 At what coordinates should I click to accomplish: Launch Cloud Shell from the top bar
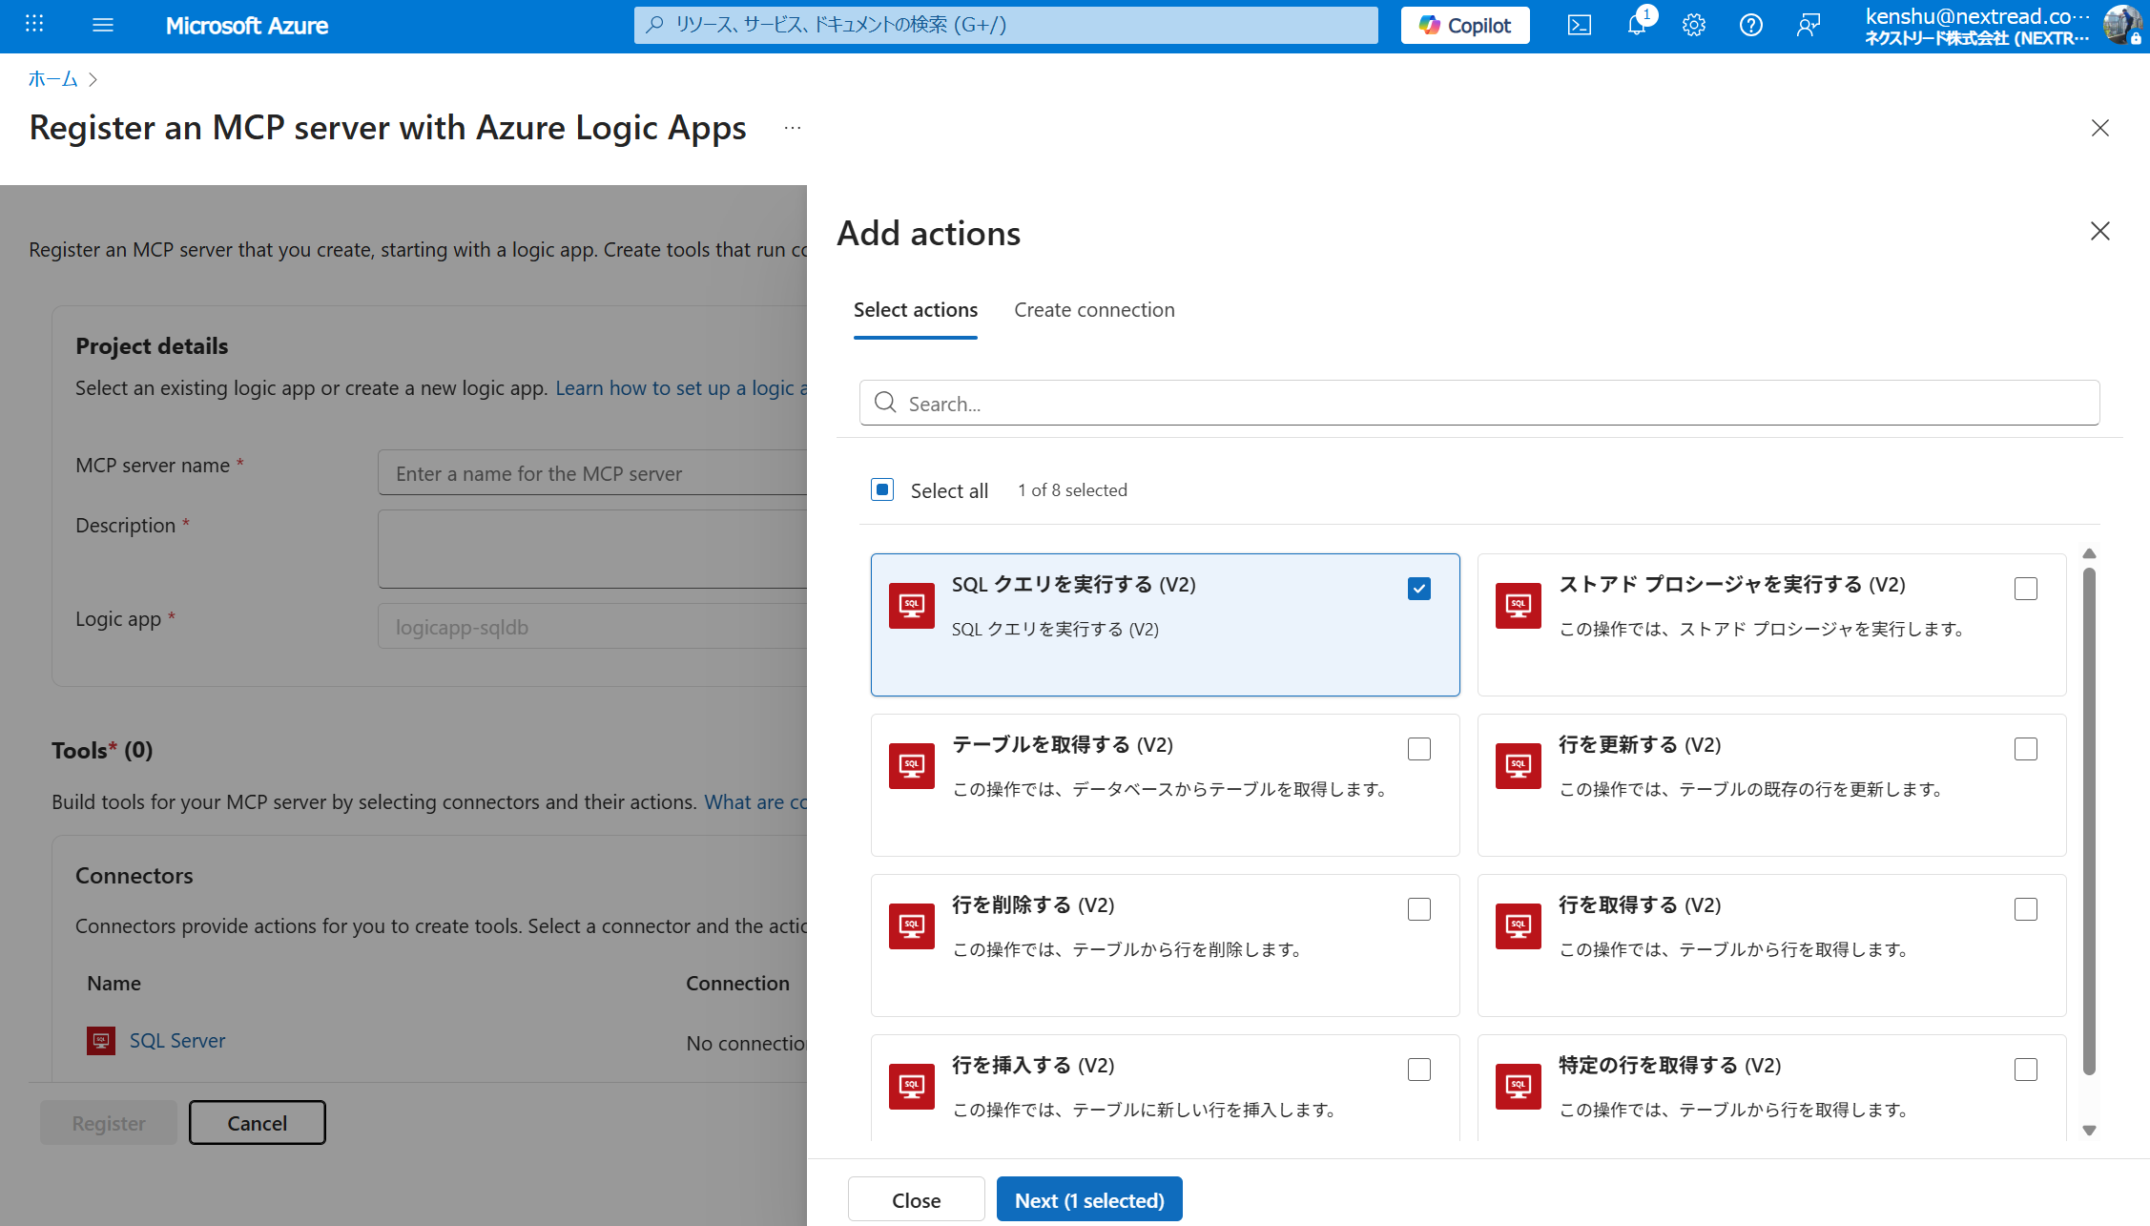tap(1579, 26)
